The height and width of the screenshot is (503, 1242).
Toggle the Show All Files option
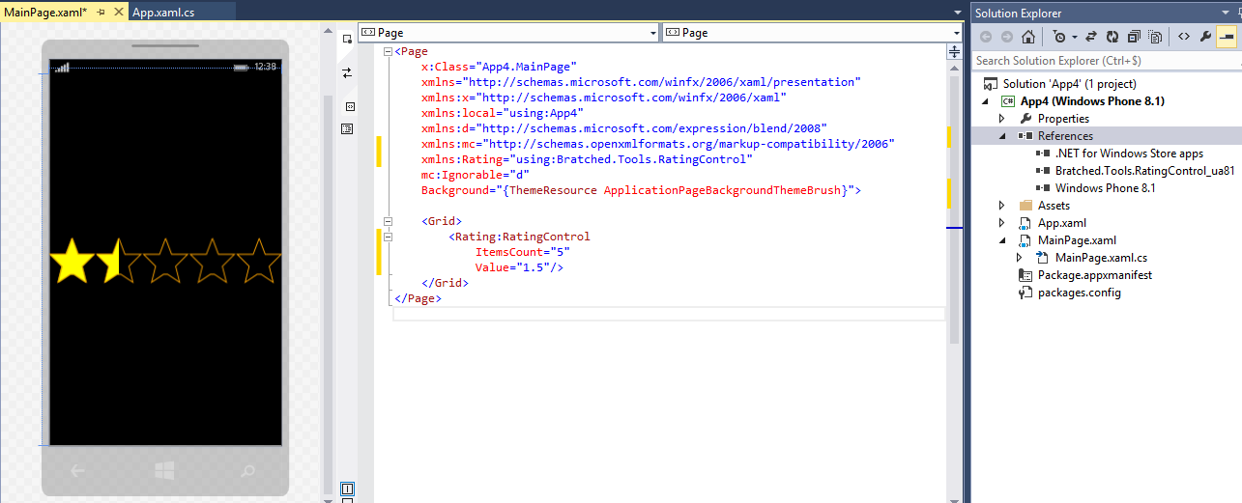pyautogui.click(x=1155, y=37)
